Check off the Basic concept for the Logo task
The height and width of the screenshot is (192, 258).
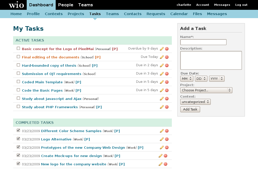point(18,48)
